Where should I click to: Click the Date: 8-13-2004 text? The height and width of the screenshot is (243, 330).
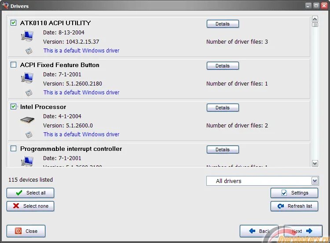(x=64, y=33)
